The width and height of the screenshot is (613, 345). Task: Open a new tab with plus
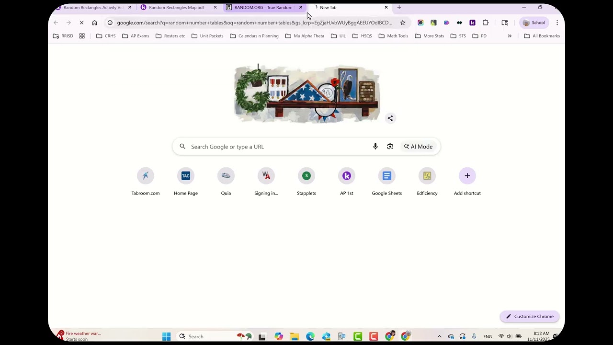(399, 7)
